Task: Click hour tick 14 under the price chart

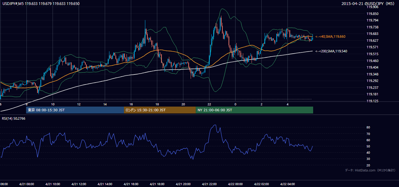Action: [105, 104]
